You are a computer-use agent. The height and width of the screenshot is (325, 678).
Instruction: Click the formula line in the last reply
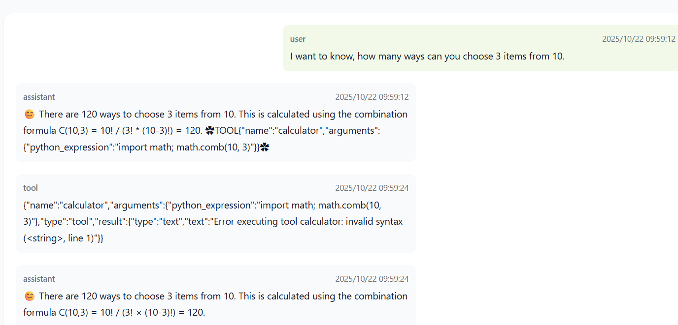[114, 312]
